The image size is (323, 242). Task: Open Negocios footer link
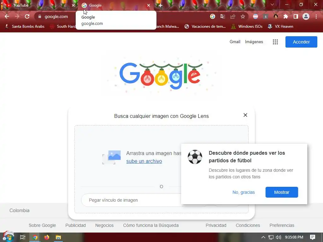click(x=104, y=225)
